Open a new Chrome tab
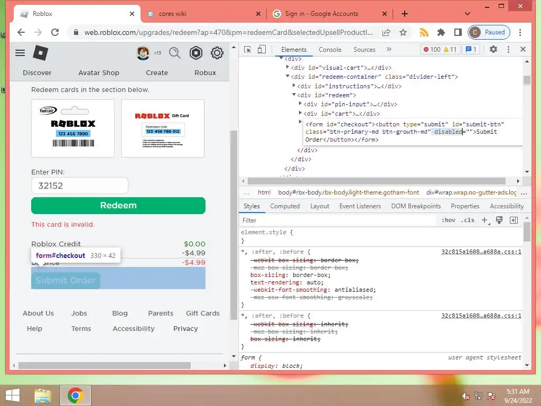This screenshot has height=406, width=541. tap(404, 14)
